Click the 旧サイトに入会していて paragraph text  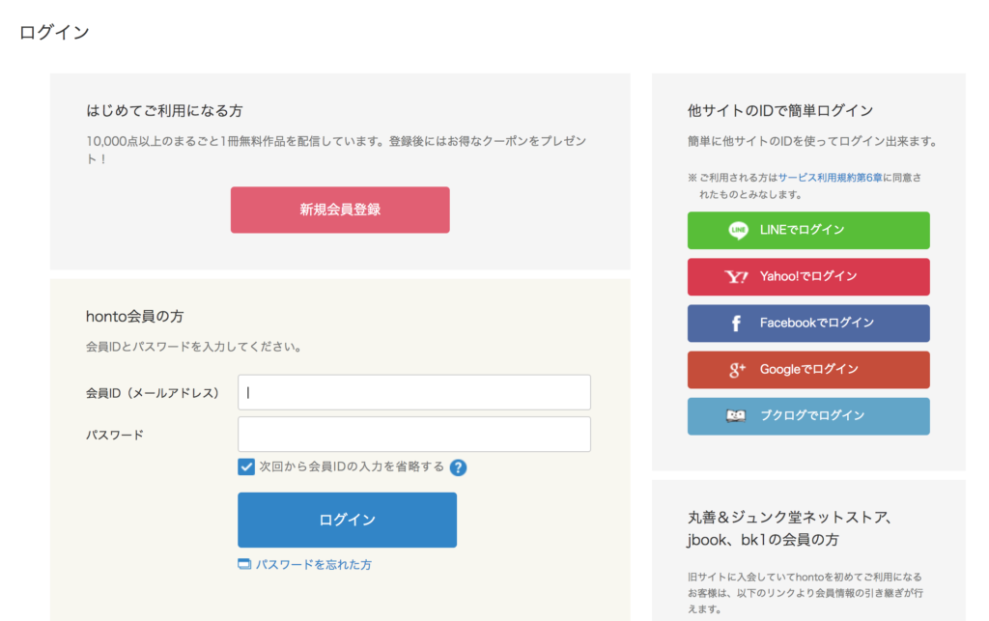click(805, 593)
